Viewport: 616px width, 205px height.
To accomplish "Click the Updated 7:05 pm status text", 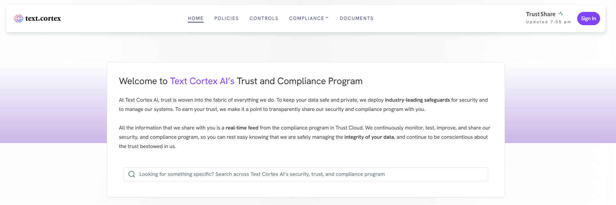I will coord(549,22).
